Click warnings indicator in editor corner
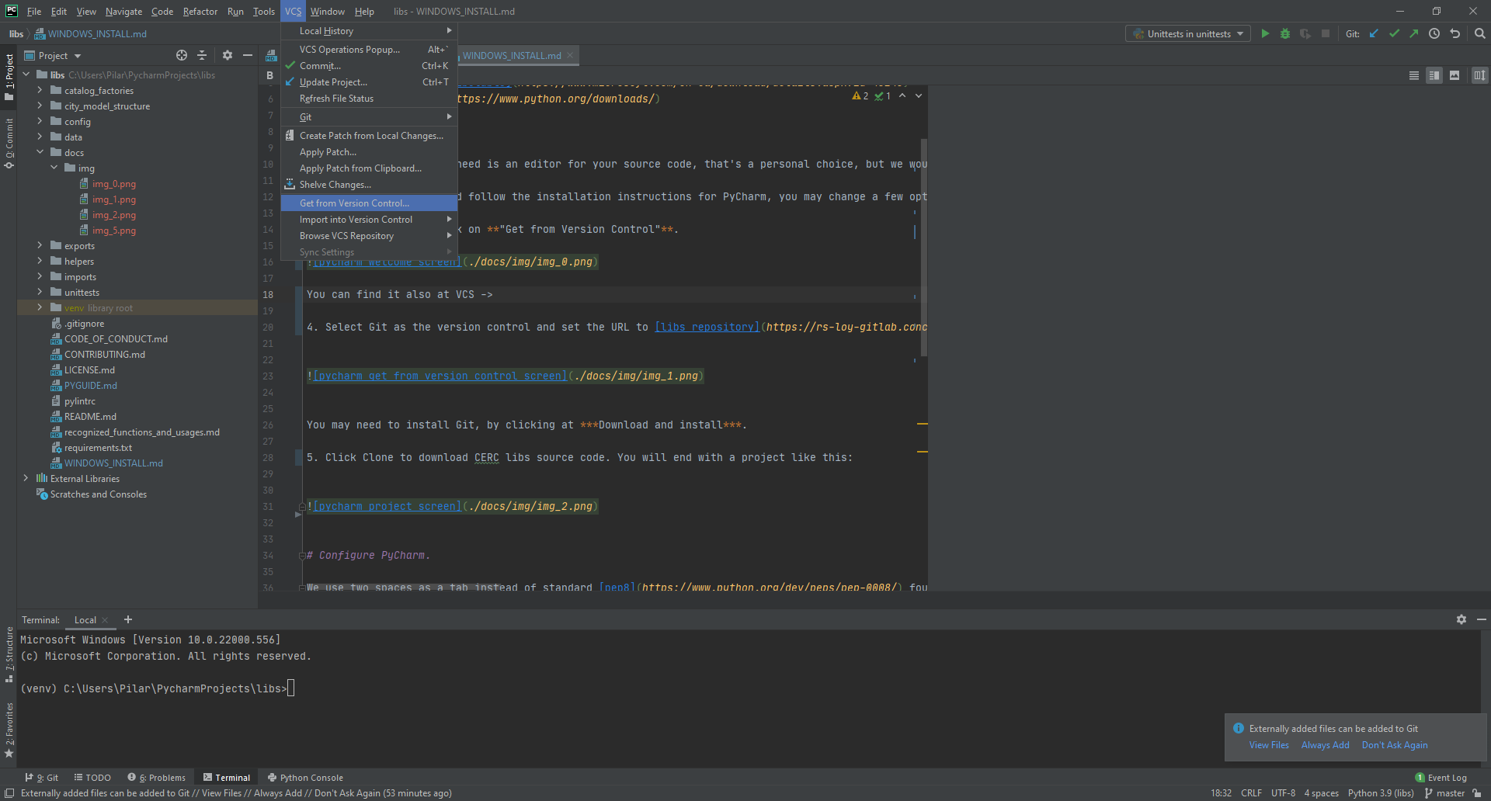 point(860,96)
